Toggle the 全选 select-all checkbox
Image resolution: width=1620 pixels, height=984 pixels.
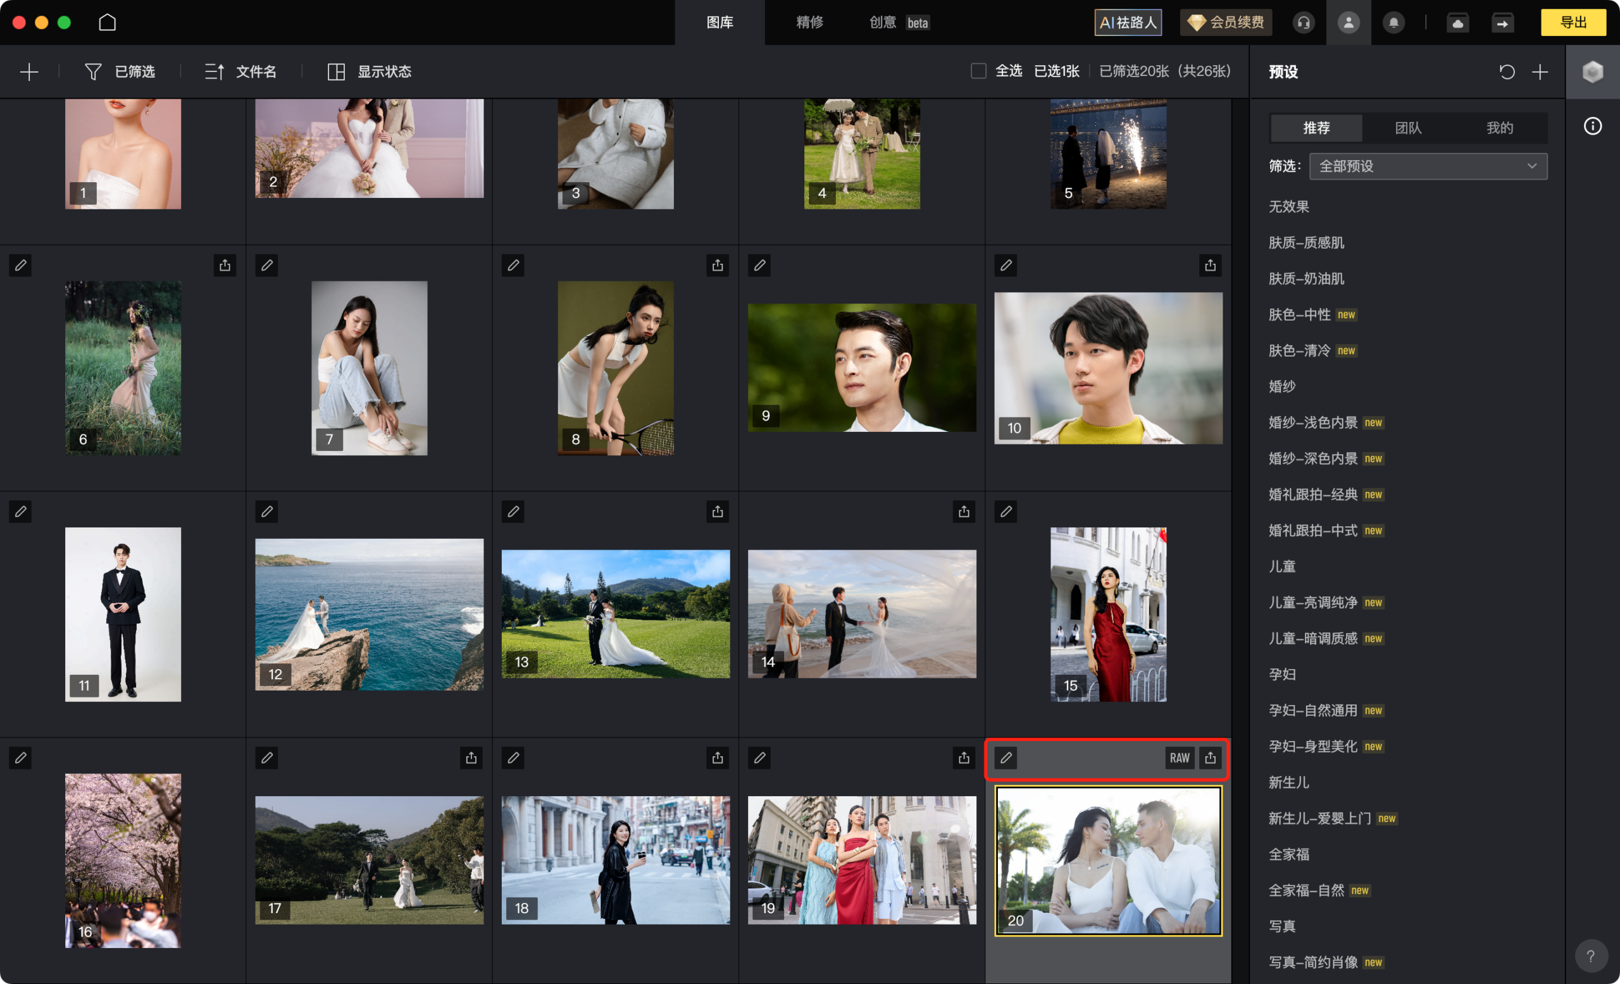tap(978, 70)
